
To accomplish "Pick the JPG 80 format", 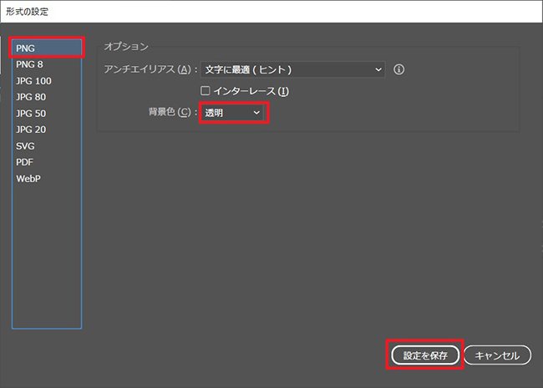I will coord(31,97).
